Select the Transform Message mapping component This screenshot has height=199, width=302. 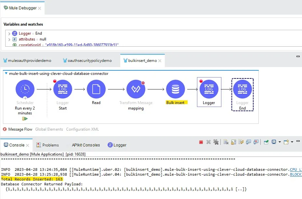[x=136, y=89]
